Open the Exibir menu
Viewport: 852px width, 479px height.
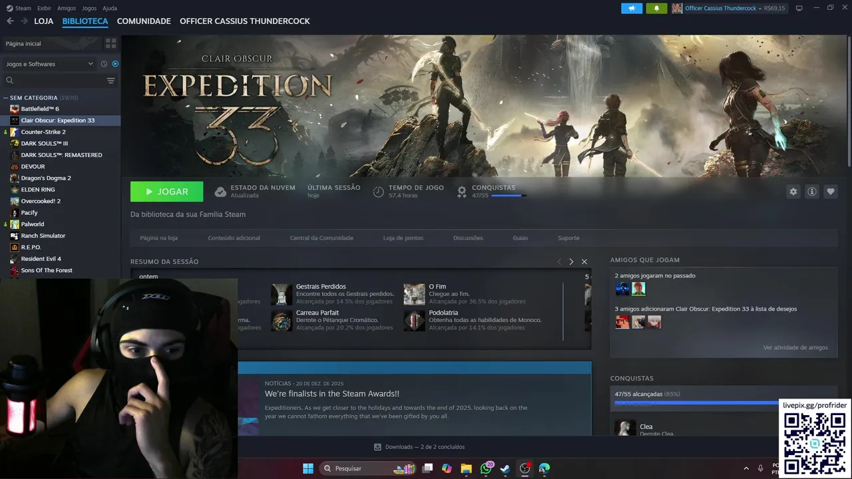44,8
